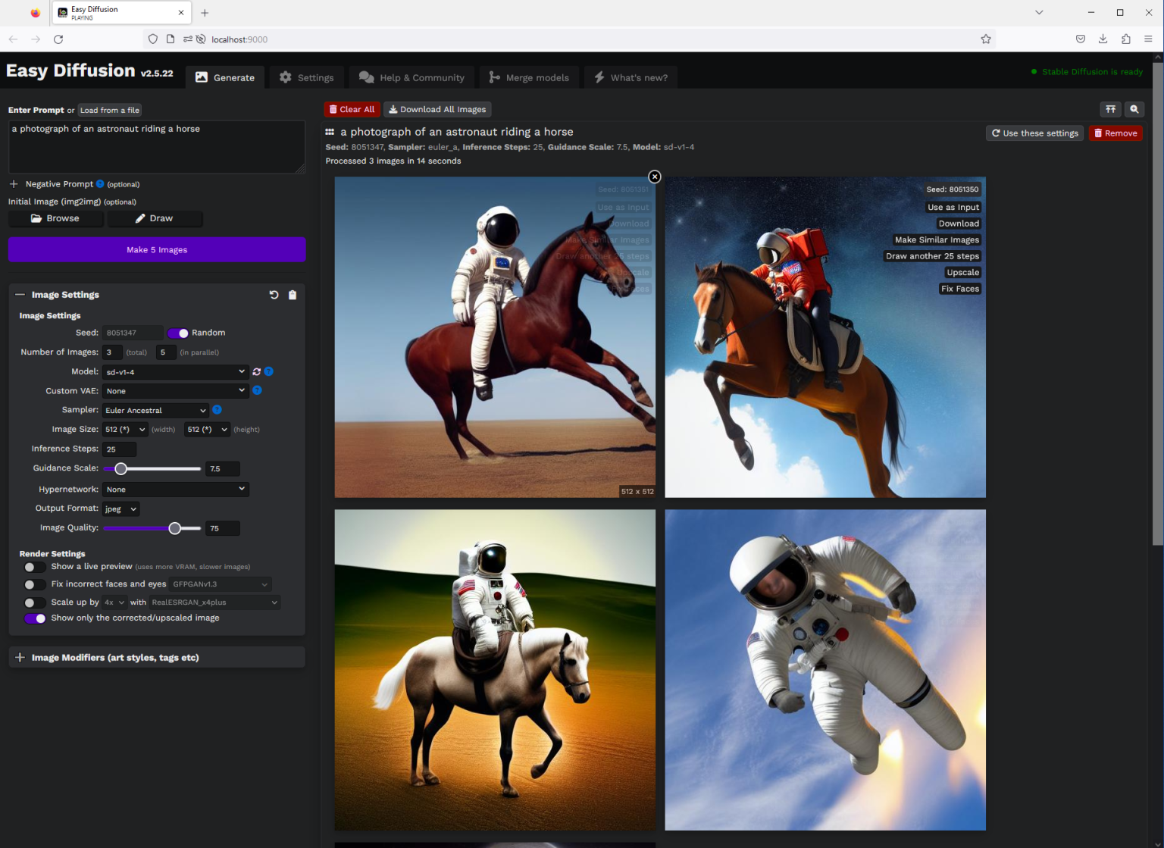This screenshot has height=848, width=1164.
Task: Open the Sampler dropdown
Action: 155,411
